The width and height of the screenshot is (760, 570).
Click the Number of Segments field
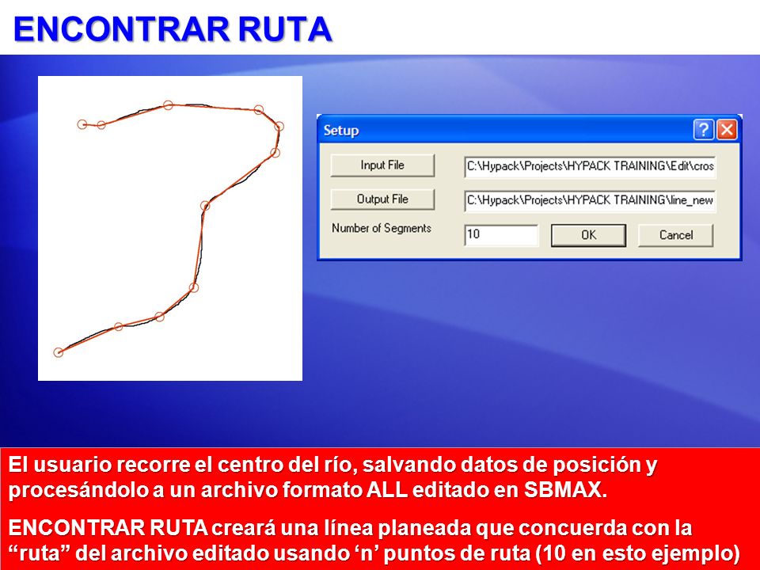(x=501, y=235)
